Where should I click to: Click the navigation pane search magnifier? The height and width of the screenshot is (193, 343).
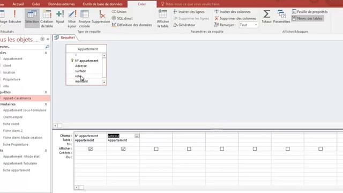pos(47,47)
